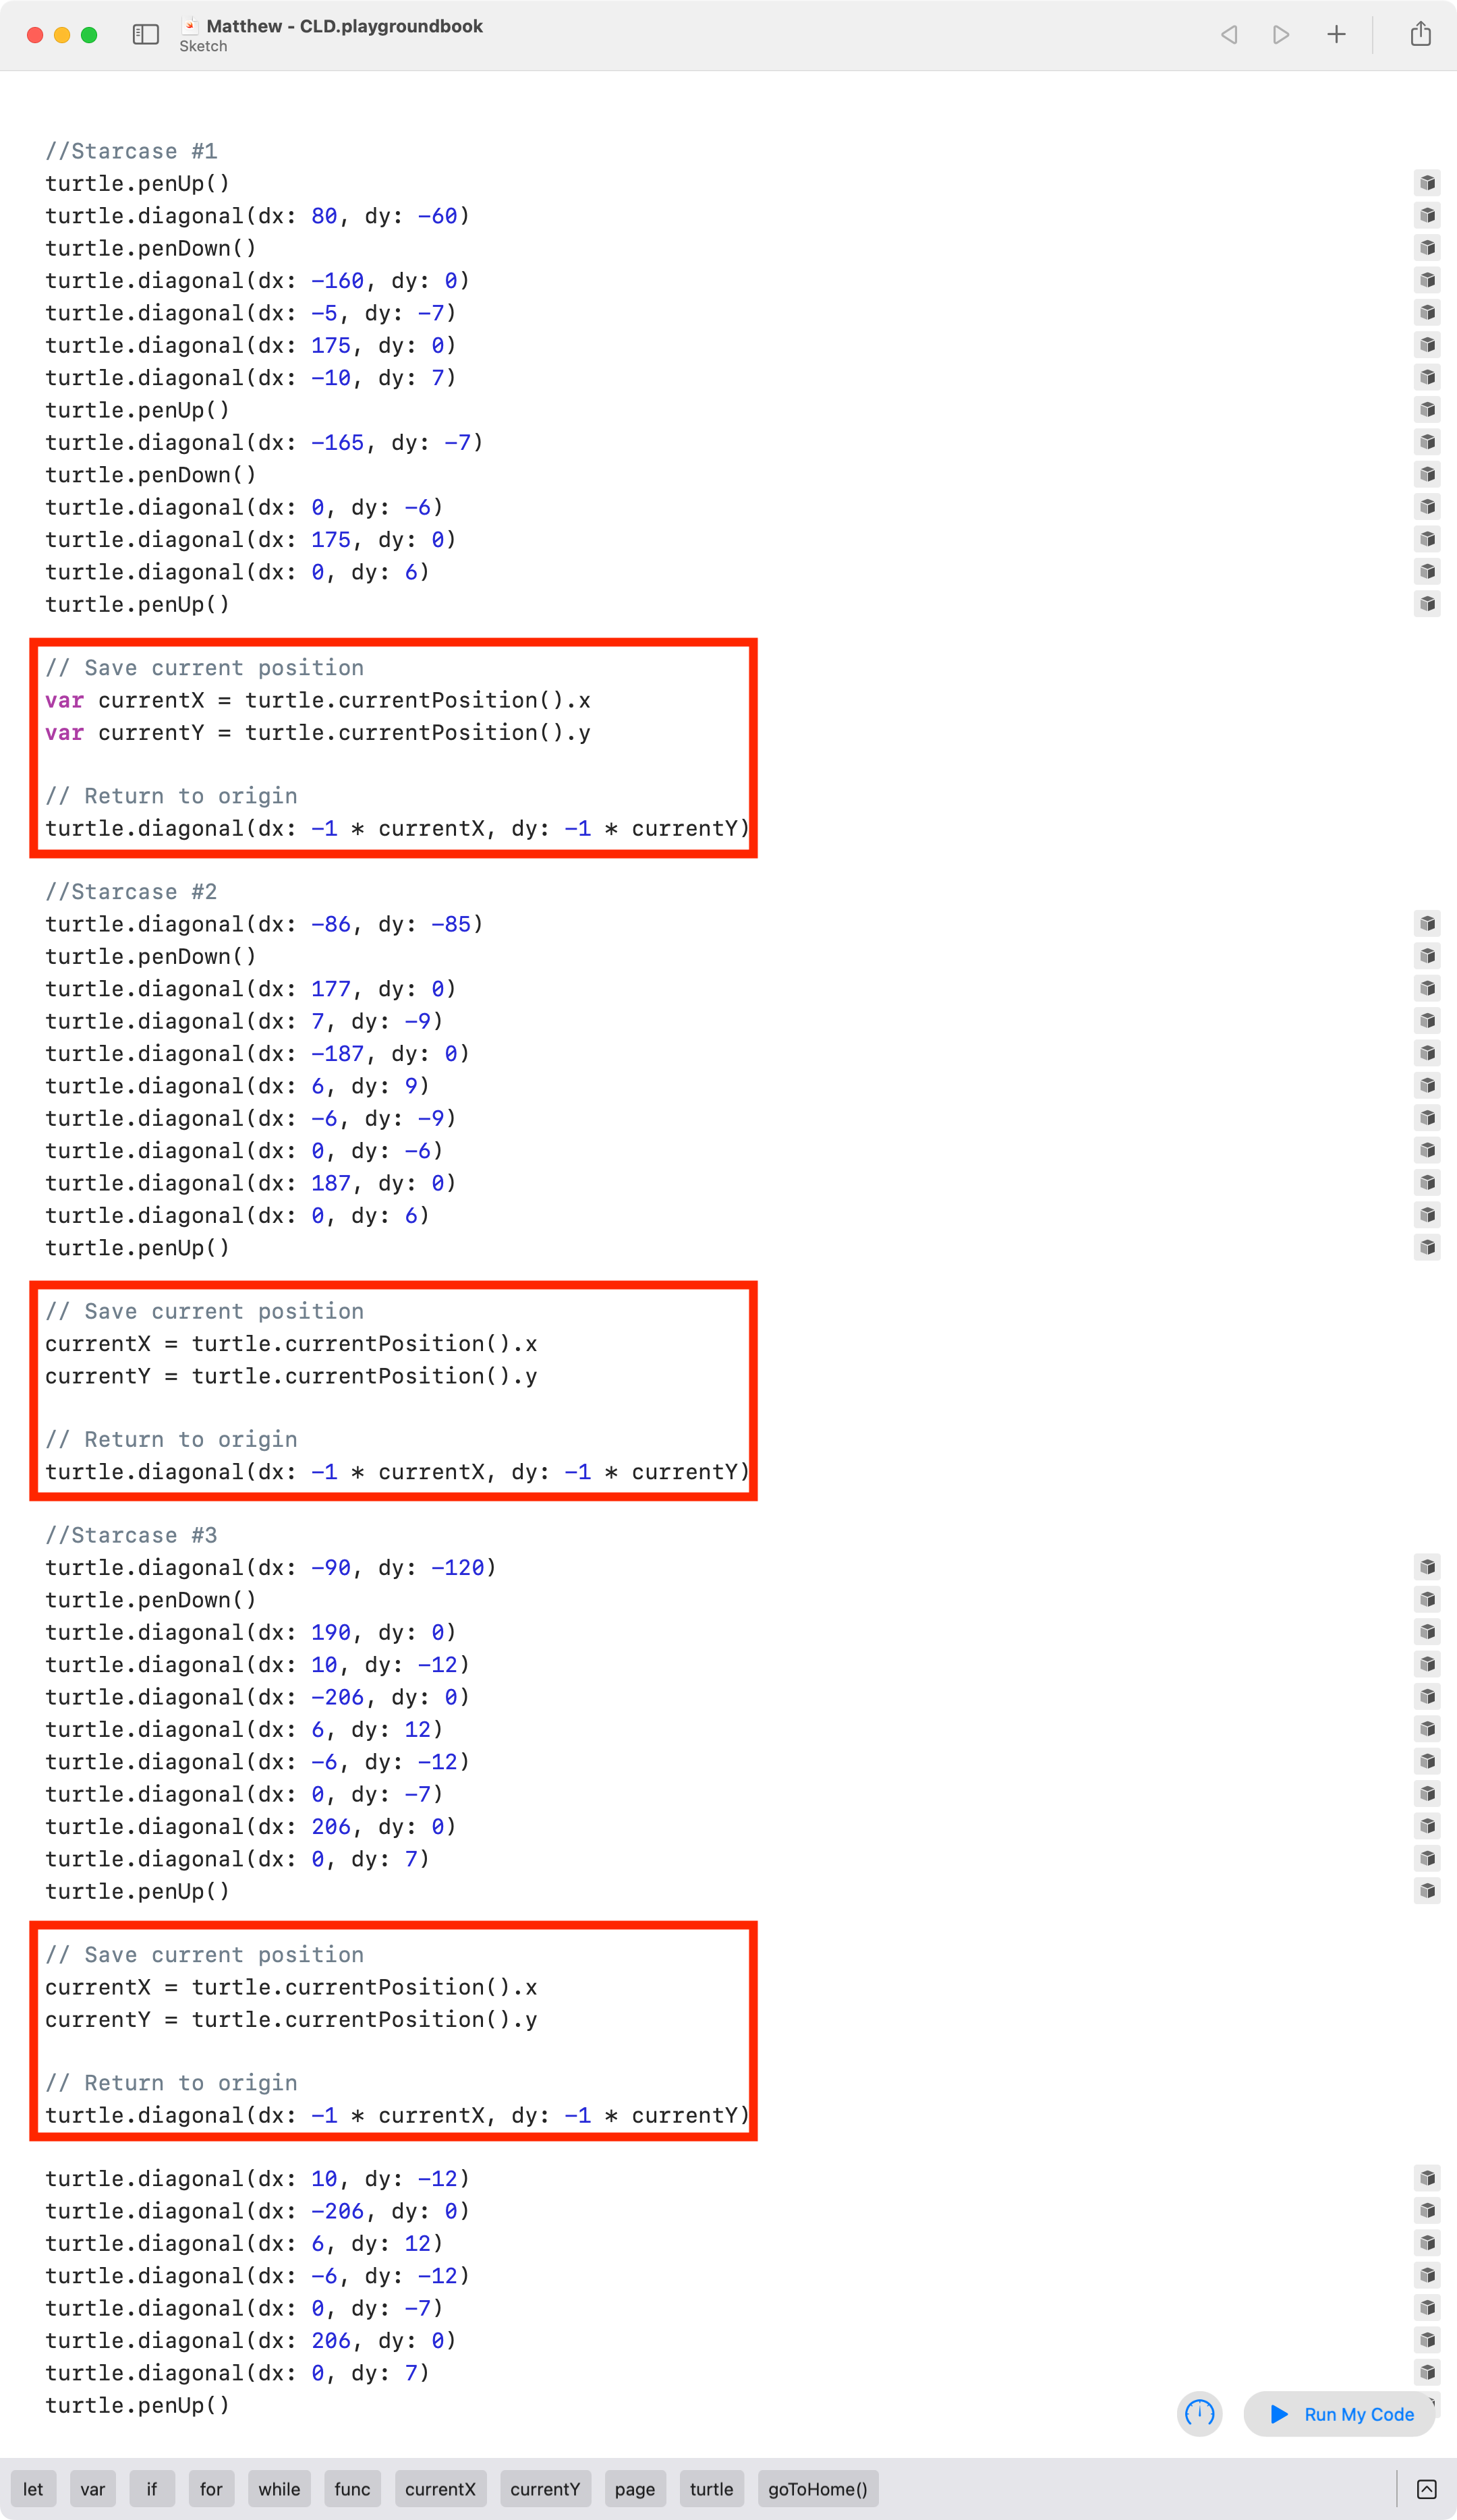The image size is (1457, 2520).
Task: Select the 'for' keyword from toolbar
Action: (208, 2494)
